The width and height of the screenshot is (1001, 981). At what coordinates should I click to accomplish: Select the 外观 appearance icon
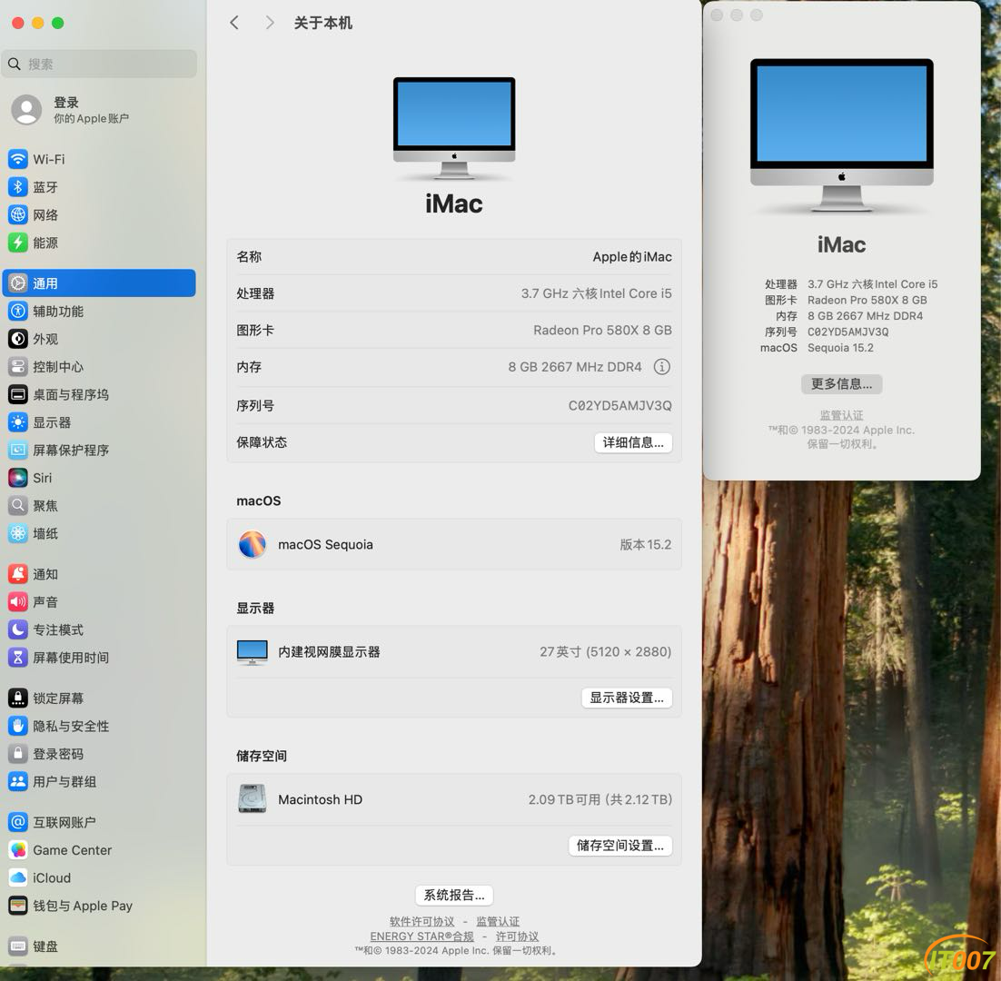pos(18,339)
